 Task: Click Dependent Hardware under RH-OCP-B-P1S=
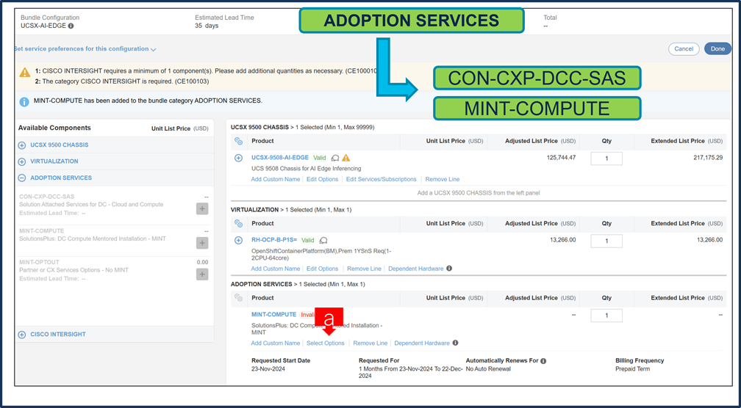click(x=416, y=269)
